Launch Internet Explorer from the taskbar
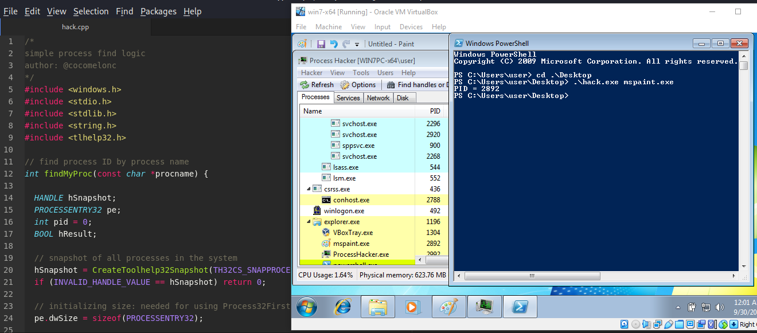 pyautogui.click(x=342, y=307)
